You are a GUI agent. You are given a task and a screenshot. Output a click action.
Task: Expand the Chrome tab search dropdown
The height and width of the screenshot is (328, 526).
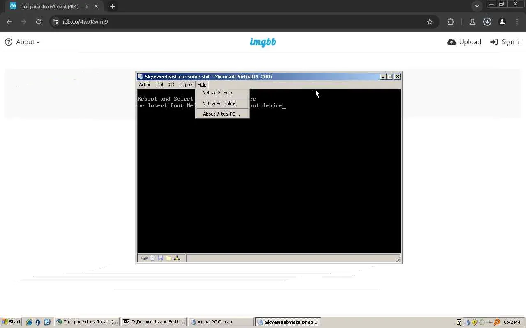click(477, 6)
